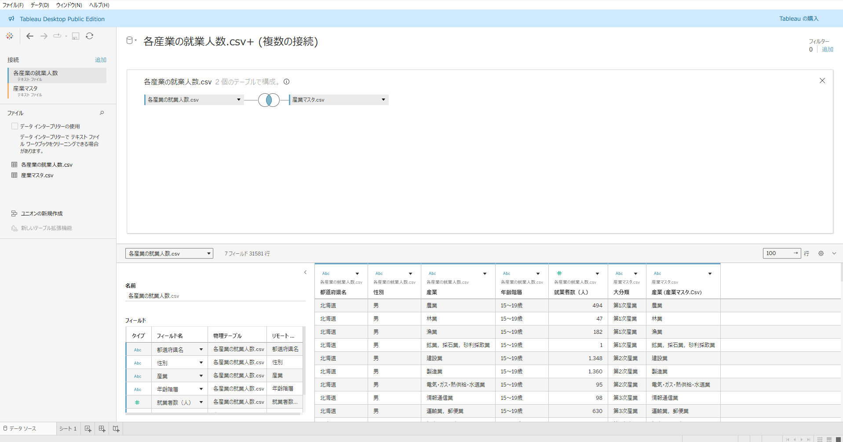The image size is (843, 442).
Task: Open the 産業 (産業マスタ.Csv) column dropdown
Action: coord(710,274)
